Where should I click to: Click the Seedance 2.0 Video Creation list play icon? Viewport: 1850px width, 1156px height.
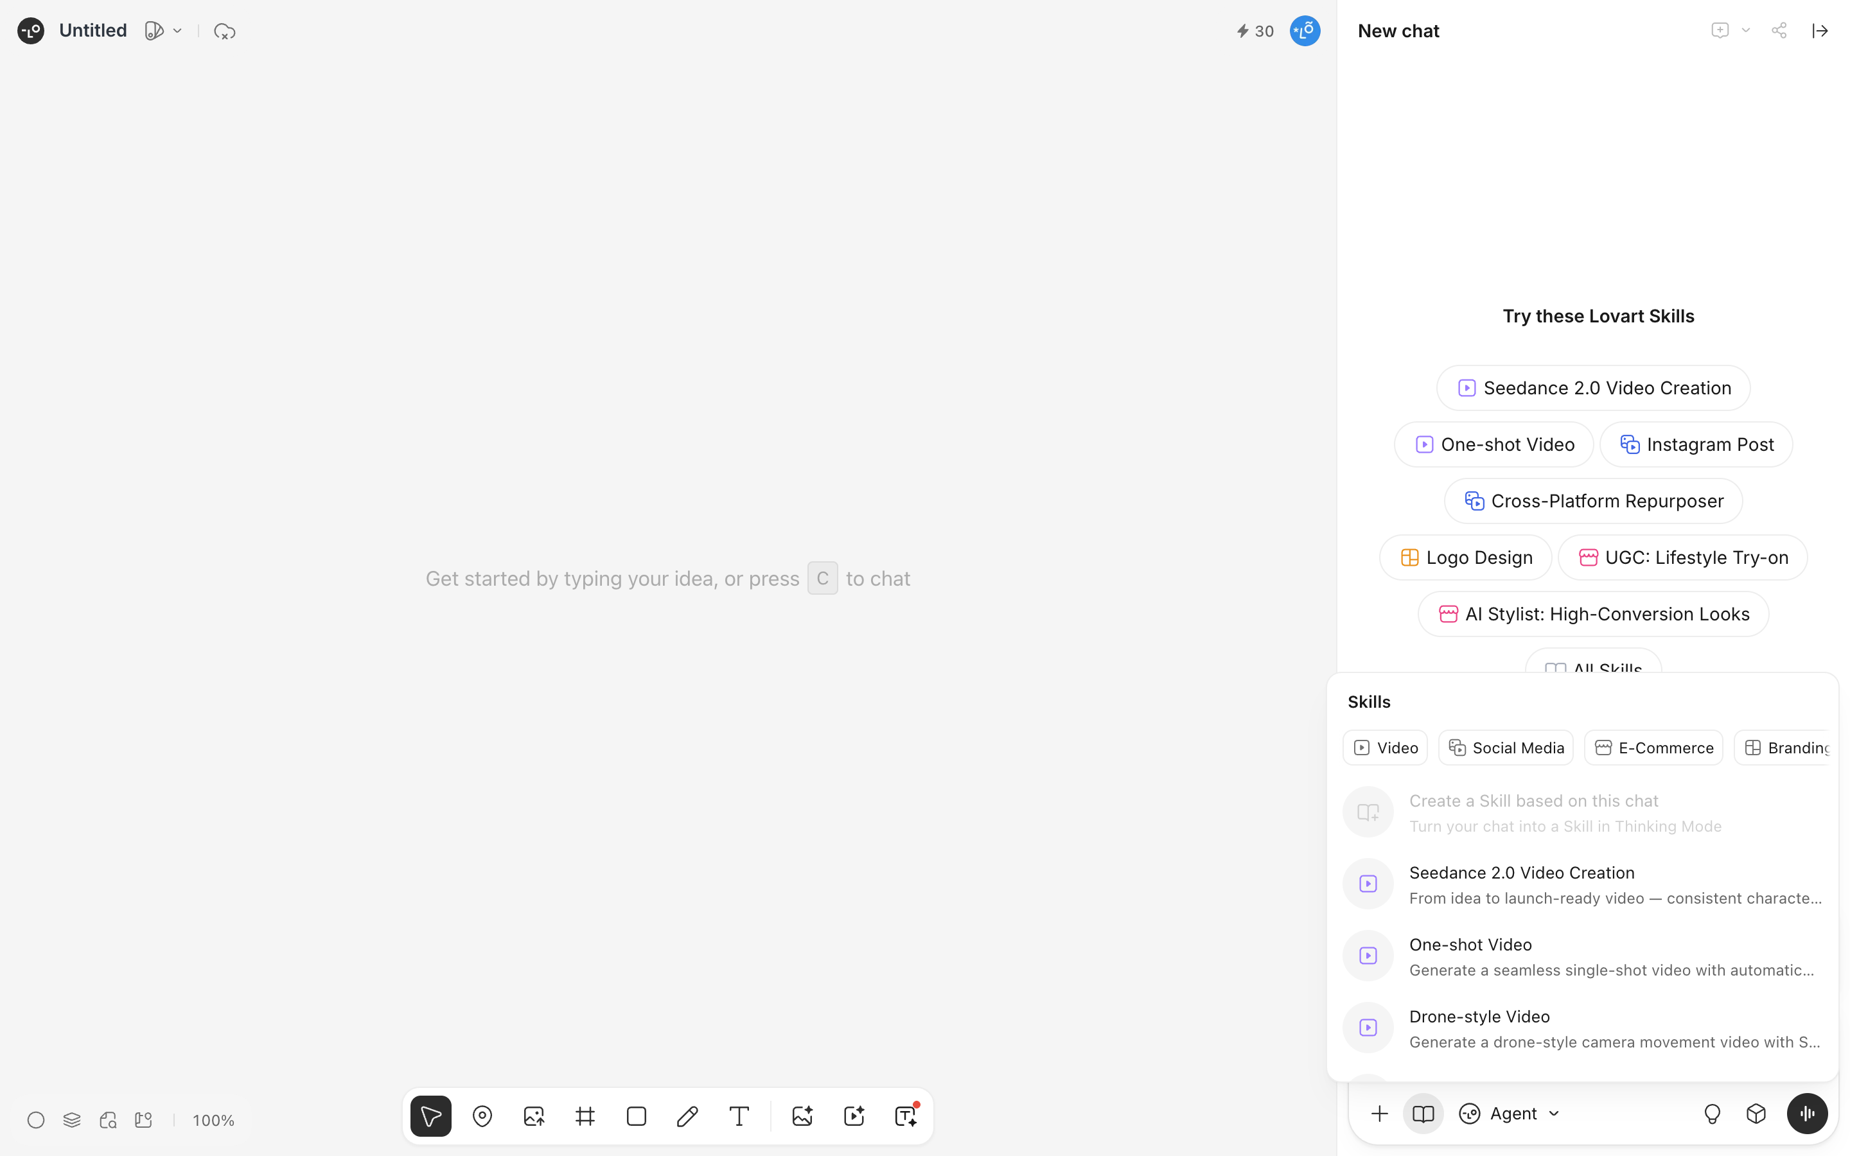pos(1368,884)
